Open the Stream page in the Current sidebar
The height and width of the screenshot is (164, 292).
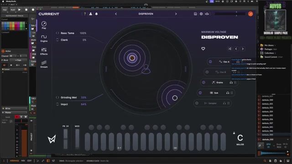click(44, 64)
